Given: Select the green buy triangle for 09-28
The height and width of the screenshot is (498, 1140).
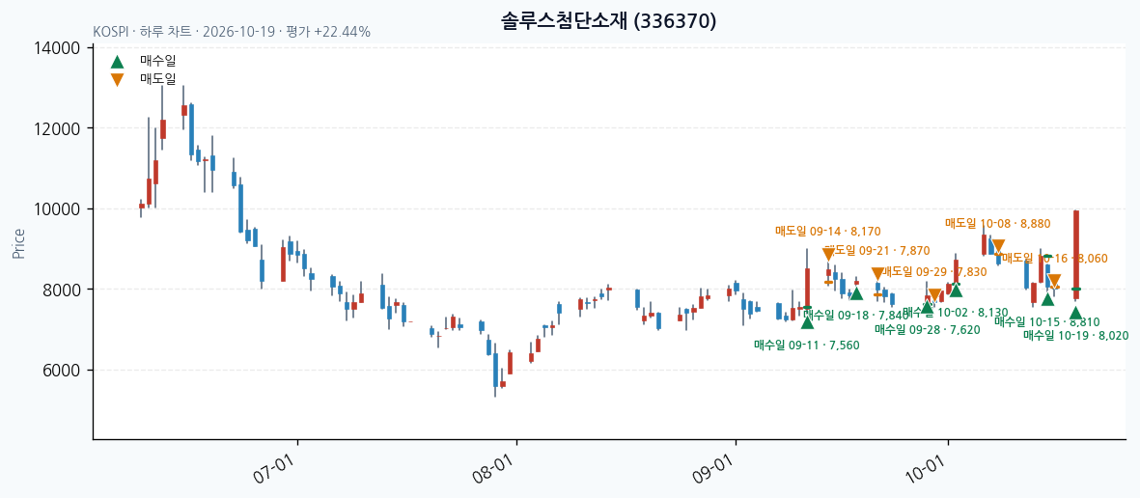Looking at the screenshot, I should [x=927, y=307].
